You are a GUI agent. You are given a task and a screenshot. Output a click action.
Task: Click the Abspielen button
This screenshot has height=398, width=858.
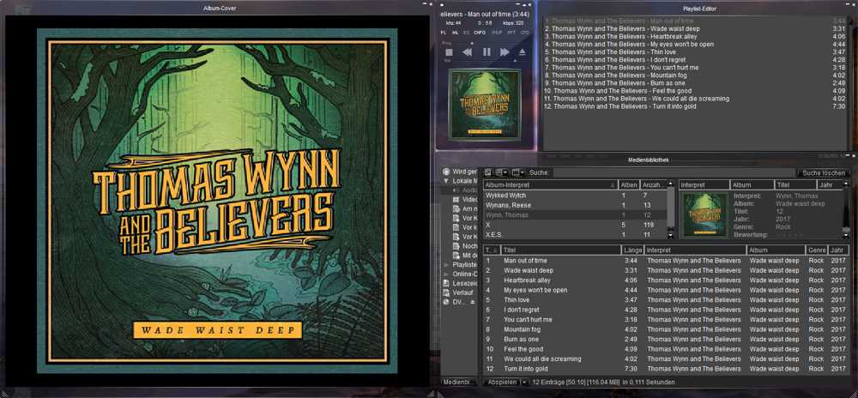500,382
